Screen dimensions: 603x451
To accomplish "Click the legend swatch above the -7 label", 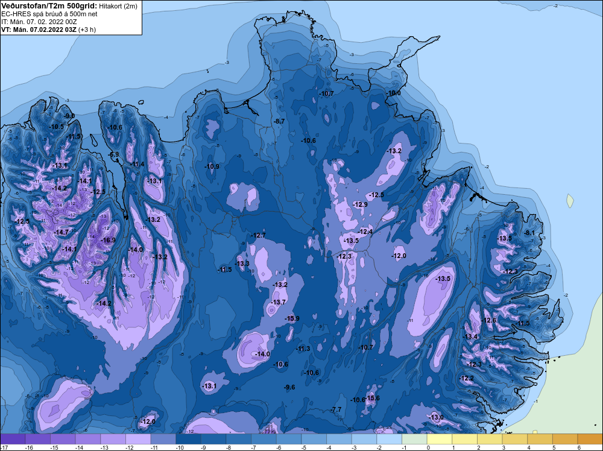I will click(x=264, y=438).
